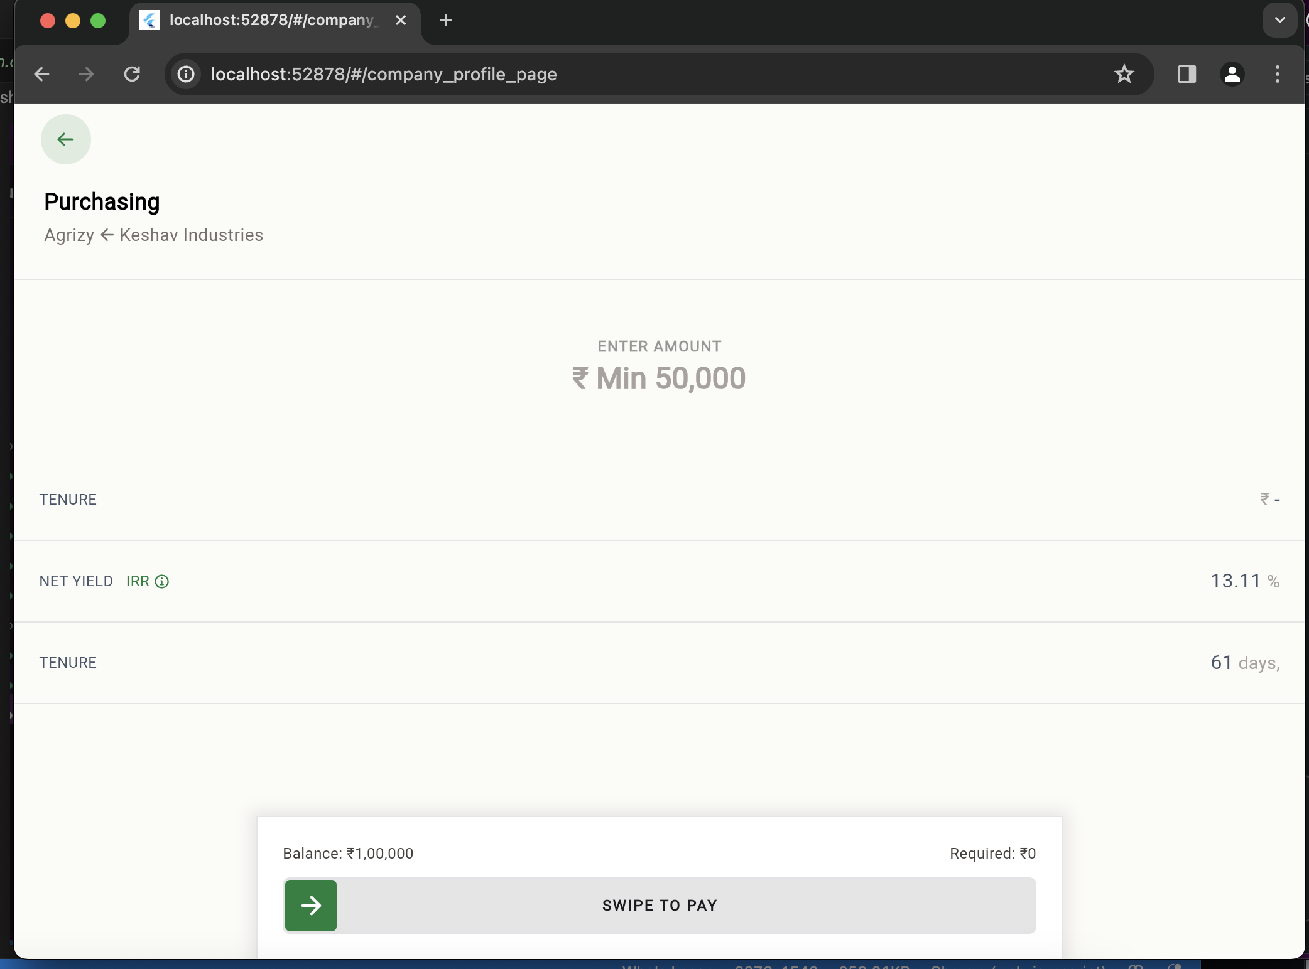This screenshot has width=1309, height=969.
Task: Close the localhost company tab
Action: coord(401,20)
